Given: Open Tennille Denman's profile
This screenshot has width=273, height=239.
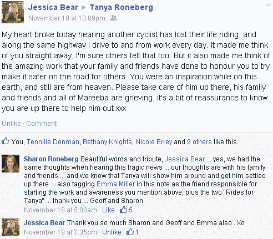Looking at the screenshot, I should (53, 142).
